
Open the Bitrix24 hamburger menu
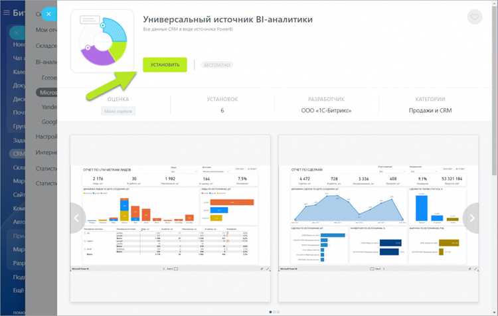tap(7, 13)
